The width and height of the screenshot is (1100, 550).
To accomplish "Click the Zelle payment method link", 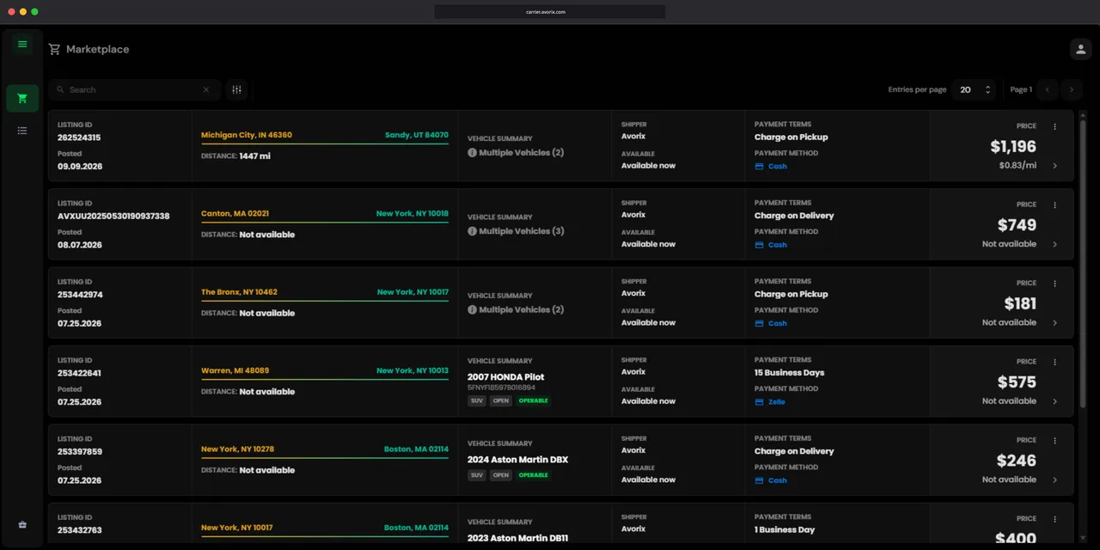I will coord(777,402).
